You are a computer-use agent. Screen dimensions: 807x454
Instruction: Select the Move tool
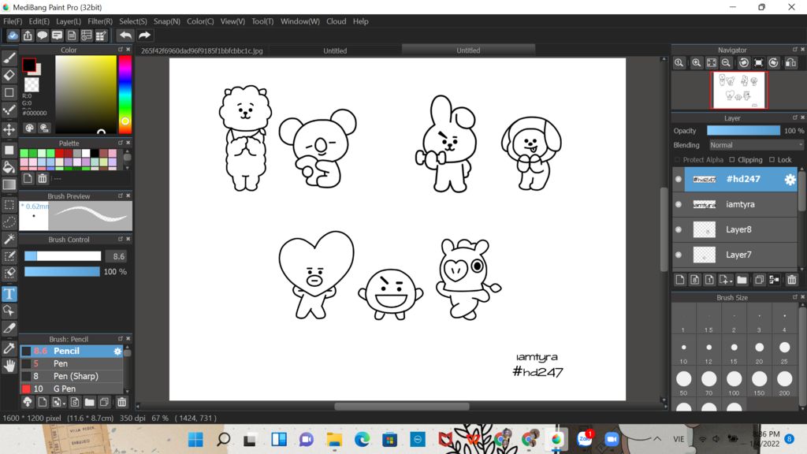(9, 129)
